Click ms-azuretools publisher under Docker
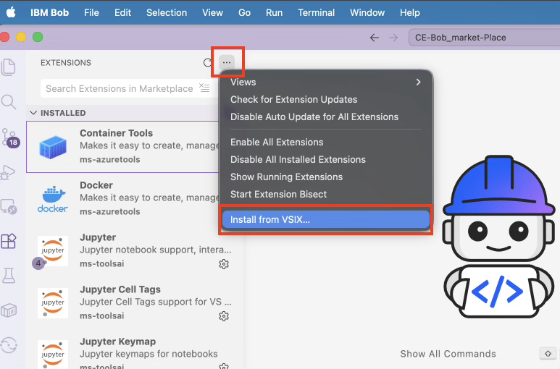This screenshot has height=369, width=560. [109, 211]
